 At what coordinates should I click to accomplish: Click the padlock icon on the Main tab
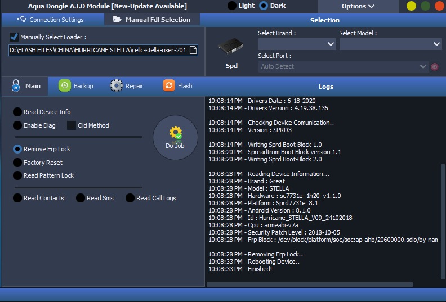(16, 85)
